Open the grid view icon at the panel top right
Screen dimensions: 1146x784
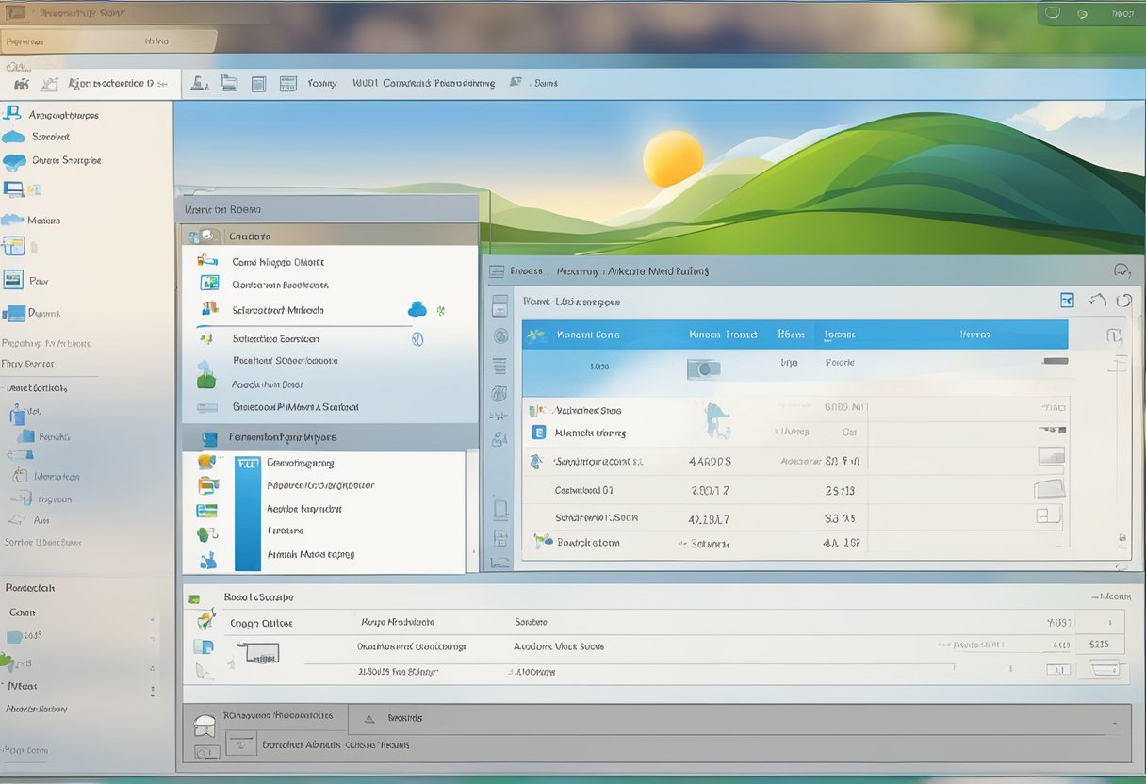coord(1068,300)
